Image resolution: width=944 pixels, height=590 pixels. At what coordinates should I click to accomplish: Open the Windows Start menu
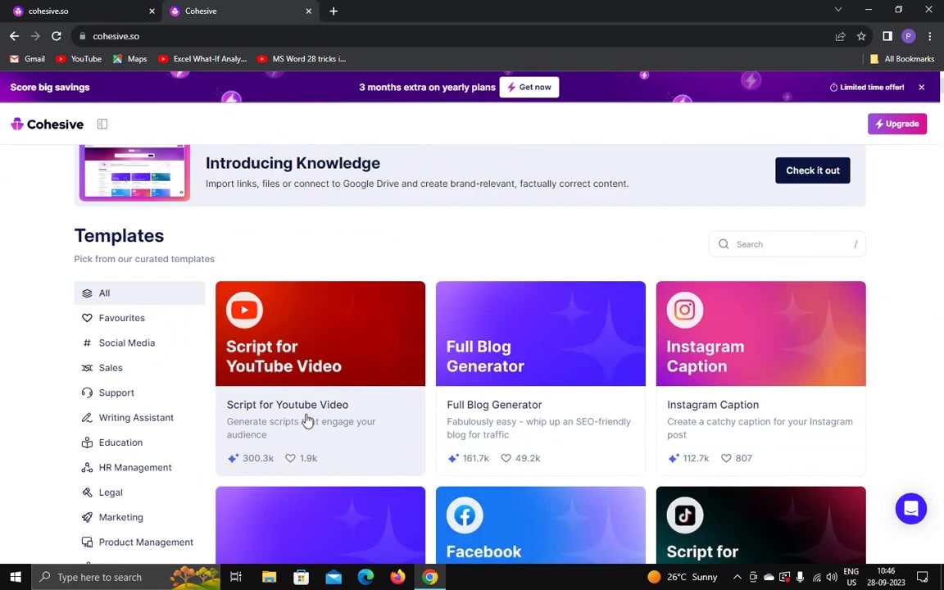click(x=16, y=577)
